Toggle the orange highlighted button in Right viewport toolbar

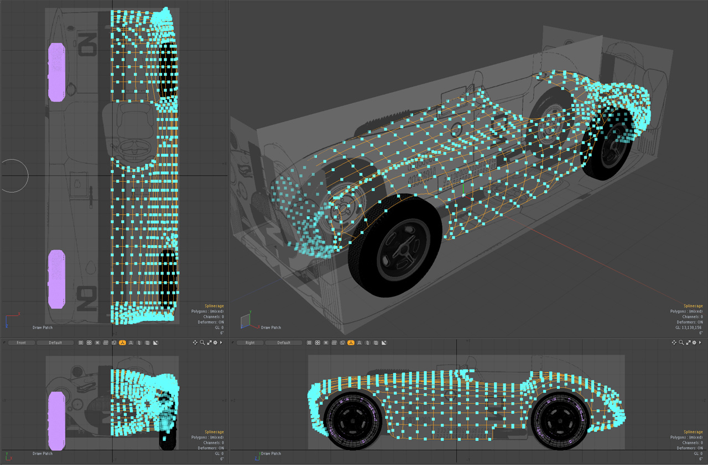pos(351,343)
